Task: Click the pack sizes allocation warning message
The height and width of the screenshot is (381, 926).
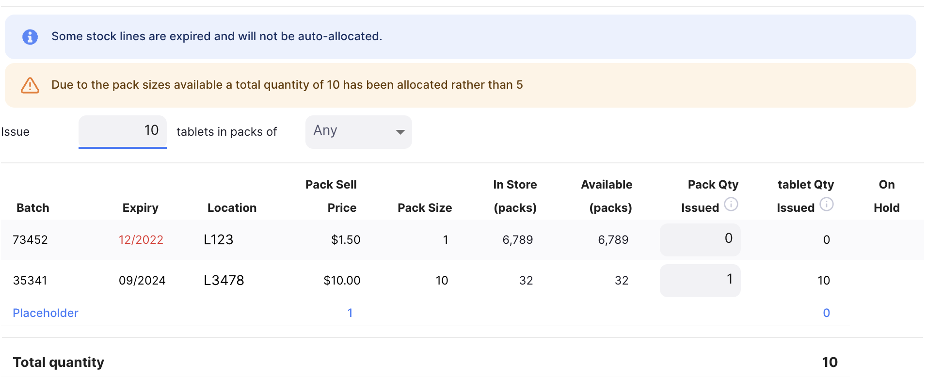Action: tap(287, 85)
